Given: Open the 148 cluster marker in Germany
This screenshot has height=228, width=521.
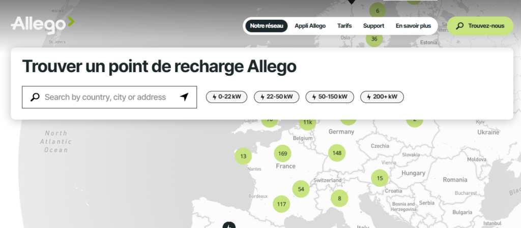Looking at the screenshot, I should coord(337,153).
